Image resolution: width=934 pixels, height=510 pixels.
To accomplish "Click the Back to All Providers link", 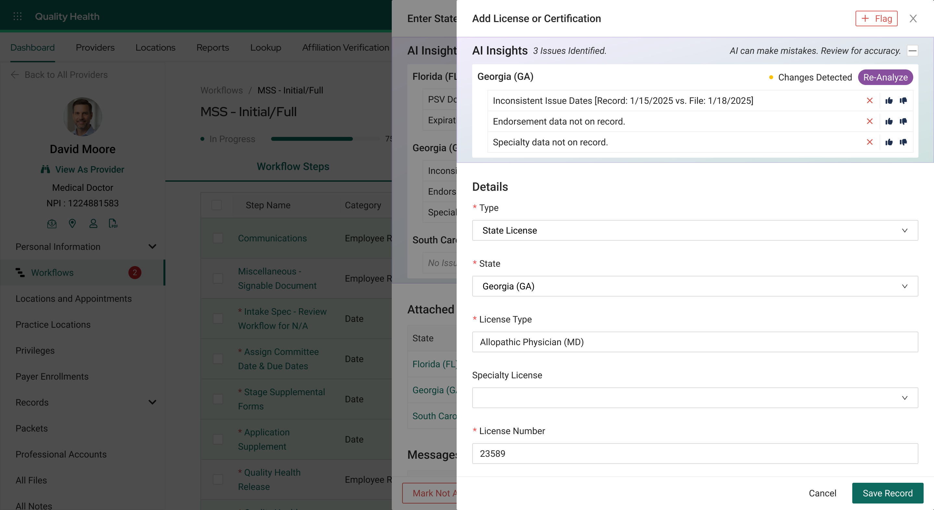I will coord(66,75).
